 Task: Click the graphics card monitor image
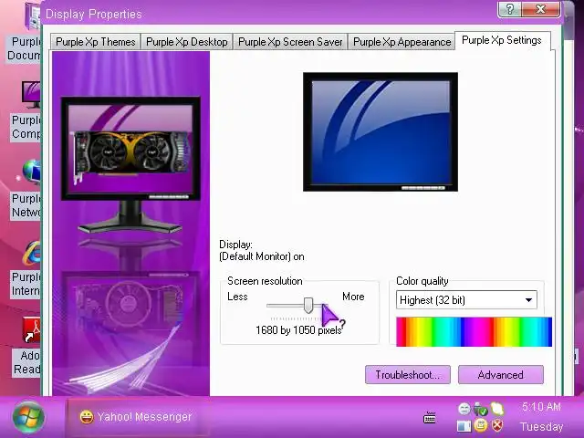point(130,148)
